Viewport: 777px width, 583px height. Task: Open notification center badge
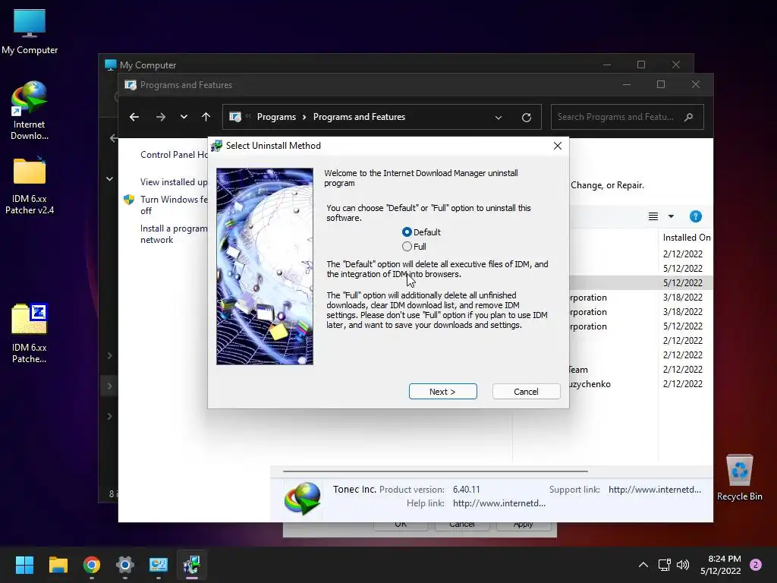(x=756, y=565)
